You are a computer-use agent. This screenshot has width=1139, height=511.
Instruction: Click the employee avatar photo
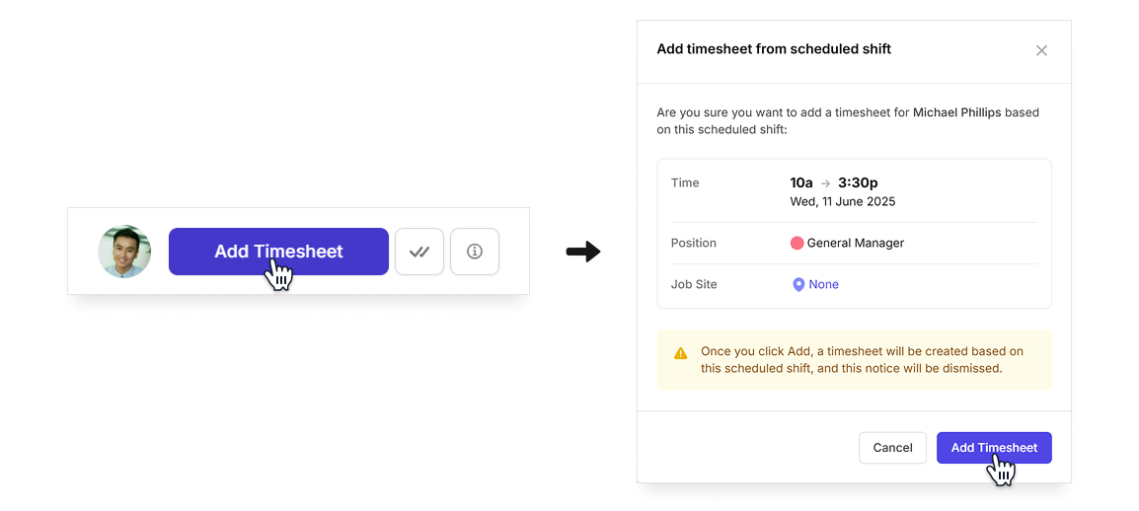[124, 252]
